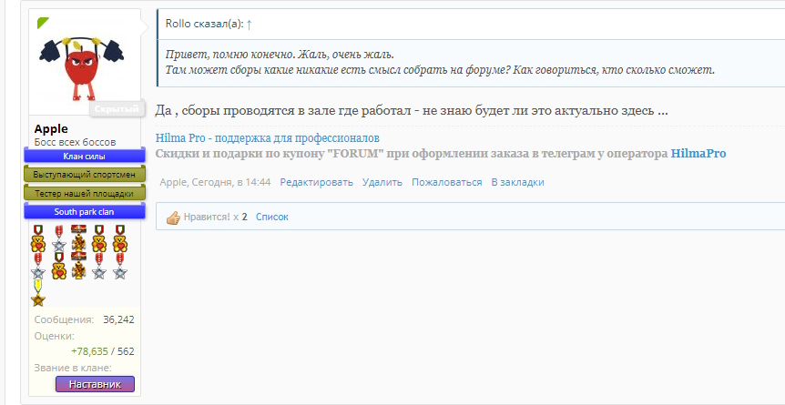Click the Rollo сказал(а): quote header
Image resolution: width=785 pixels, height=405 pixels.
point(204,24)
